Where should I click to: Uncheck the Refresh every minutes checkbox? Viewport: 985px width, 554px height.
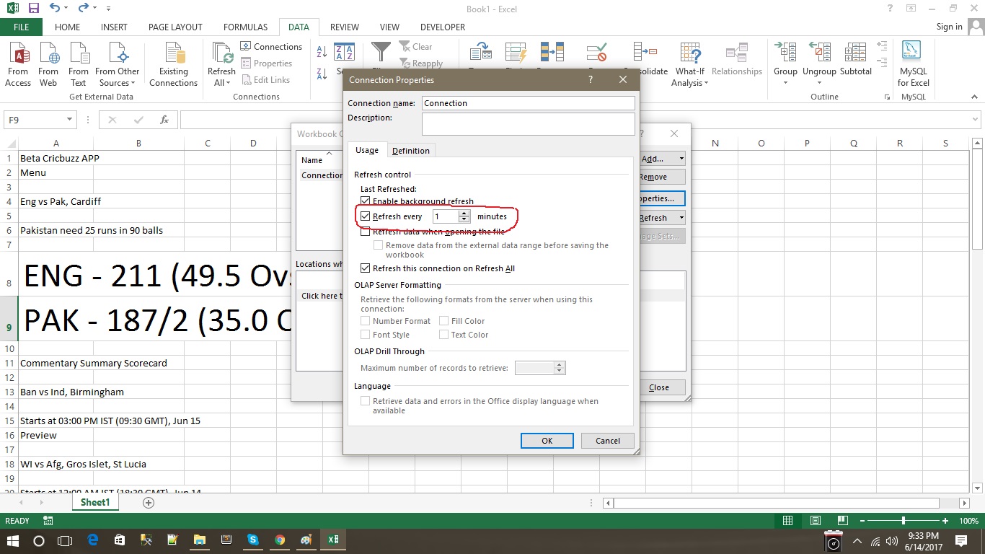click(366, 216)
